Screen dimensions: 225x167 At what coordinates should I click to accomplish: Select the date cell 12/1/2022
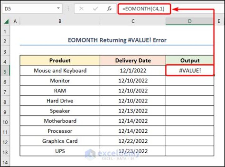(133, 70)
